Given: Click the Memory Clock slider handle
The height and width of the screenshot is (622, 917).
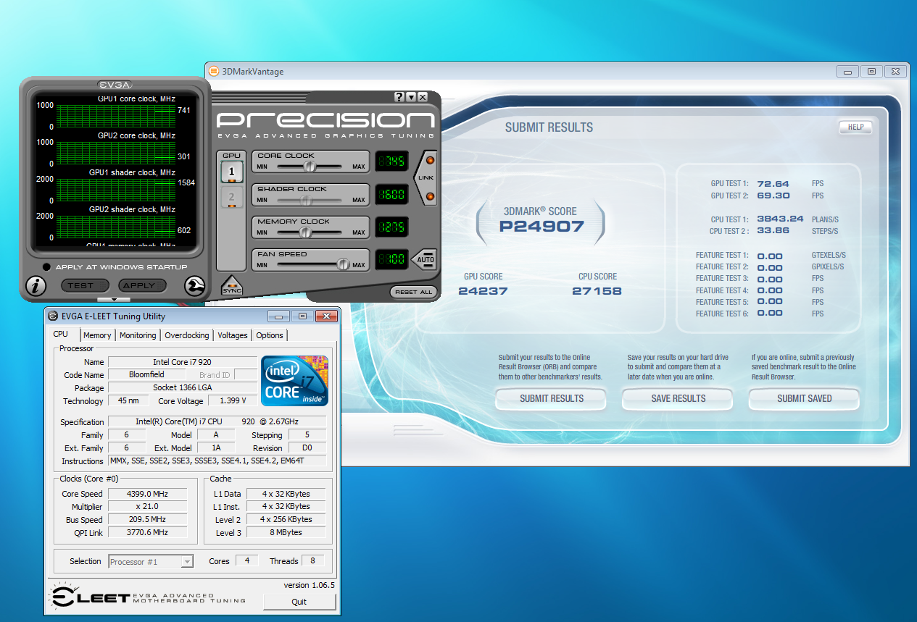Looking at the screenshot, I should click(306, 232).
